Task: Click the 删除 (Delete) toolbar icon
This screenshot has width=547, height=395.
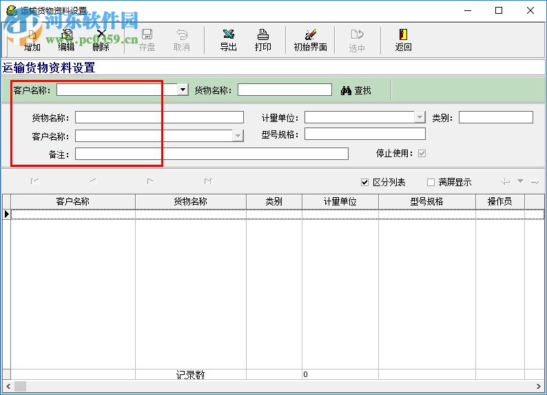Action: tap(101, 40)
